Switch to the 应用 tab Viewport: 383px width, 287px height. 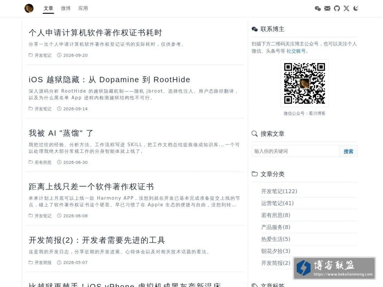point(83,8)
